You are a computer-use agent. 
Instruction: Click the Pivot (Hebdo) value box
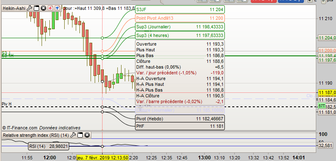(180, 119)
